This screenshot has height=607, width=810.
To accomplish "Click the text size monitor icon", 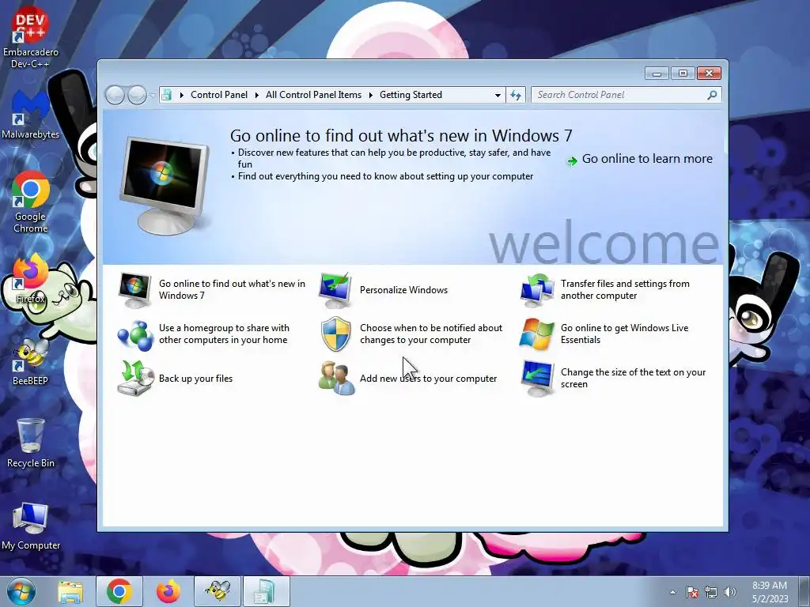I will point(537,379).
